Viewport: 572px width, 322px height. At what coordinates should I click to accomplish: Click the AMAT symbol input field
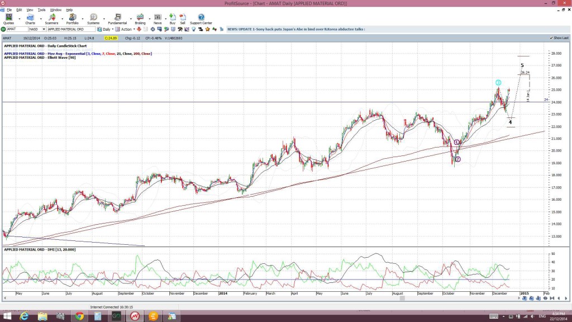17,29
